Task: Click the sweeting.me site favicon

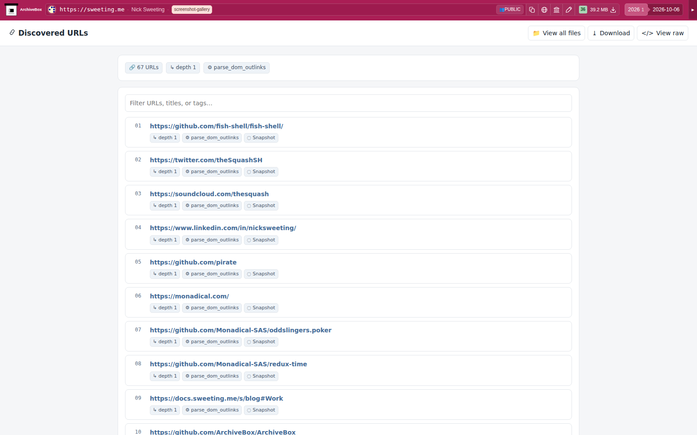Action: click(x=52, y=10)
